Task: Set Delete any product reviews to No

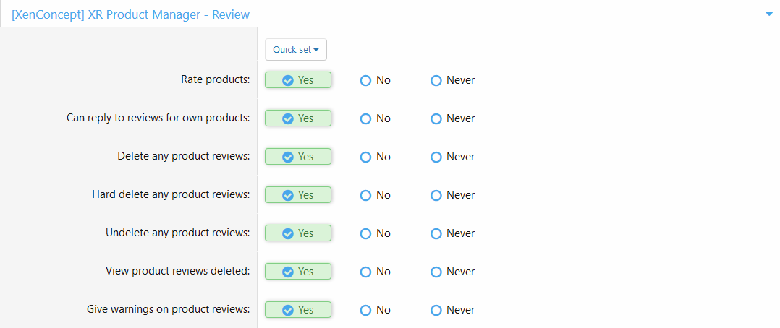Action: click(x=375, y=157)
